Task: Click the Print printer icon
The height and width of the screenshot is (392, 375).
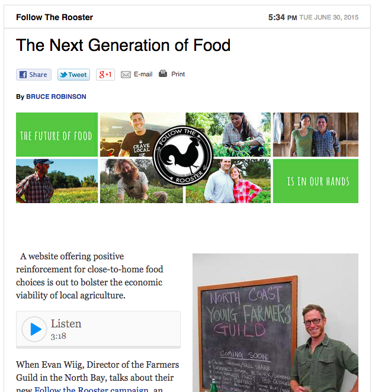Action: click(x=163, y=74)
